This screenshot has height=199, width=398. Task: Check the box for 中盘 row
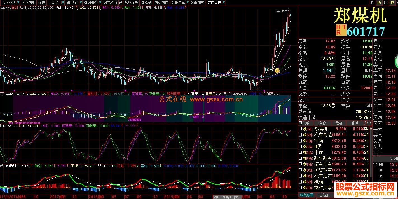click(x=300, y=153)
